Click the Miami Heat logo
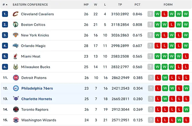This screenshot has width=192, height=126. [x=15, y=56]
